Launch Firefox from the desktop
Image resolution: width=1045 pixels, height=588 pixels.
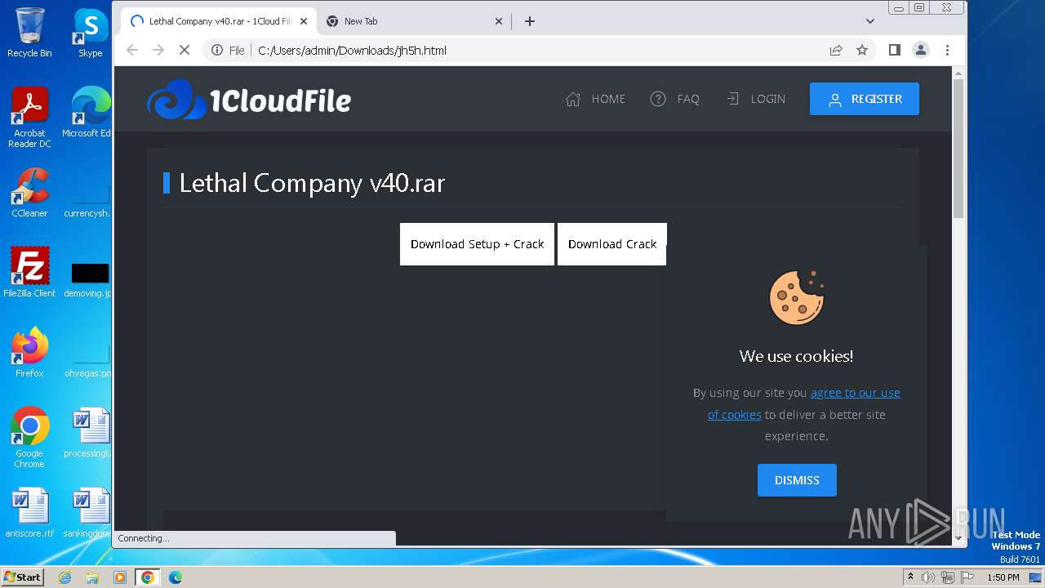29,353
